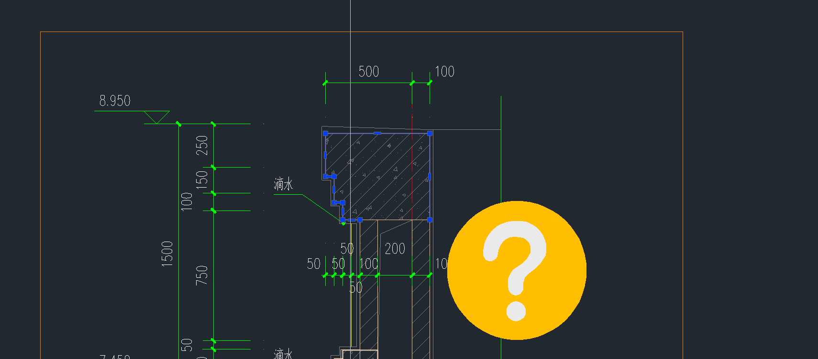Select the "8.950" elevation label
This screenshot has width=818, height=359.
point(115,101)
